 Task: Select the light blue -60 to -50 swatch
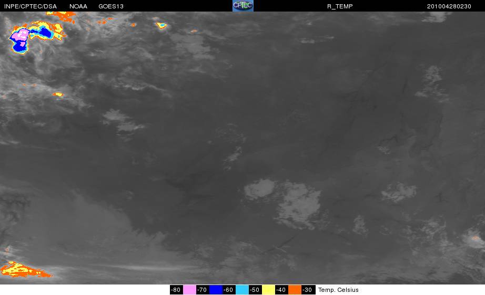click(x=242, y=290)
